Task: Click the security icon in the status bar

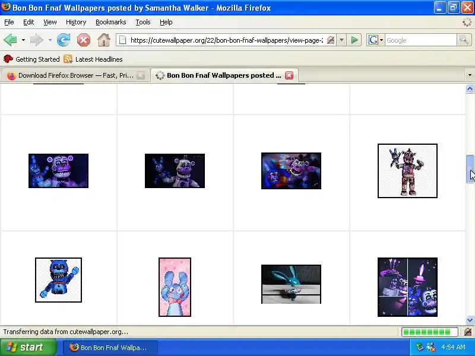Action: click(x=468, y=332)
